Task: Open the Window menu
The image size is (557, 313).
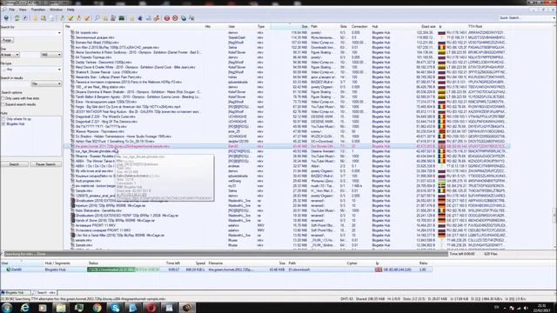Action: coord(56,10)
